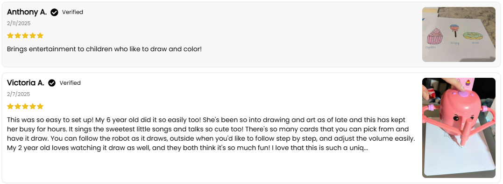Click the fifth star in Anthony A.'s rating
The width and height of the screenshot is (503, 184).
pyautogui.click(x=40, y=35)
